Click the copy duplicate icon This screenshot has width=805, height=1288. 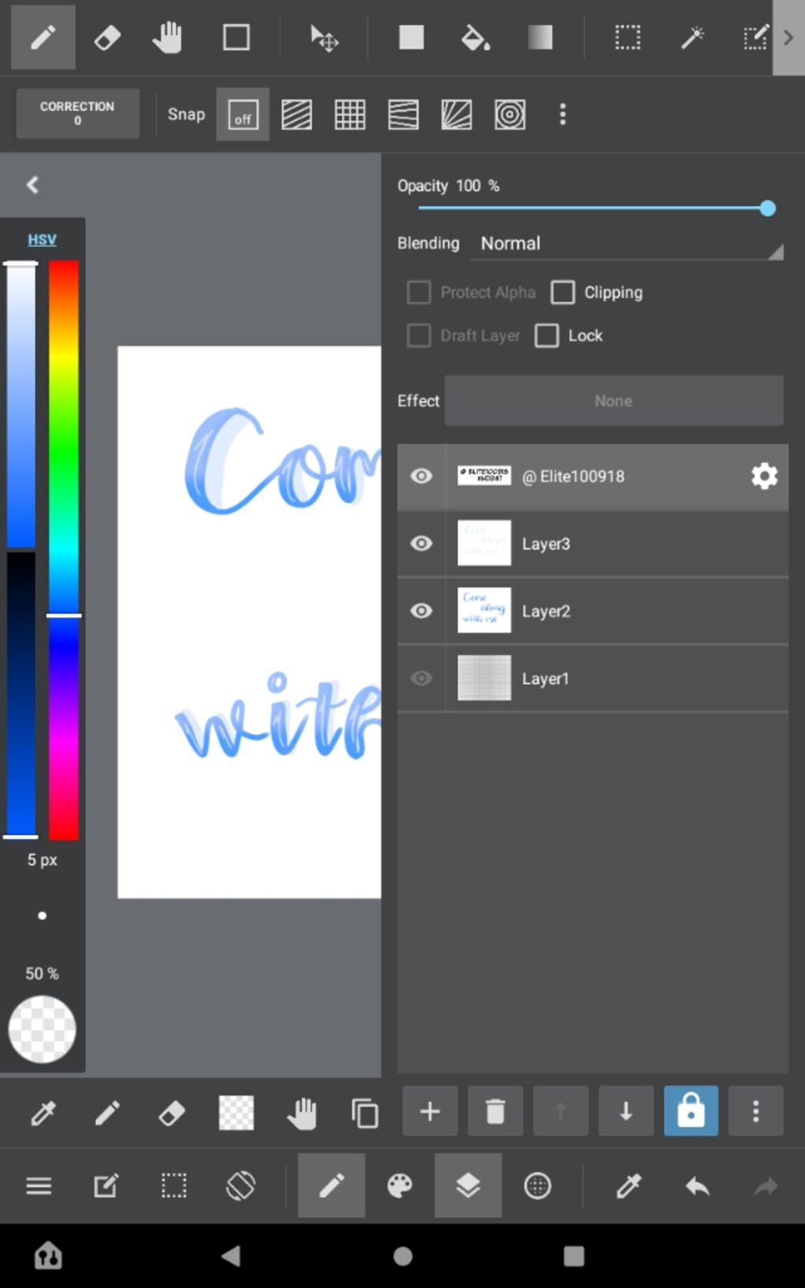point(365,1113)
